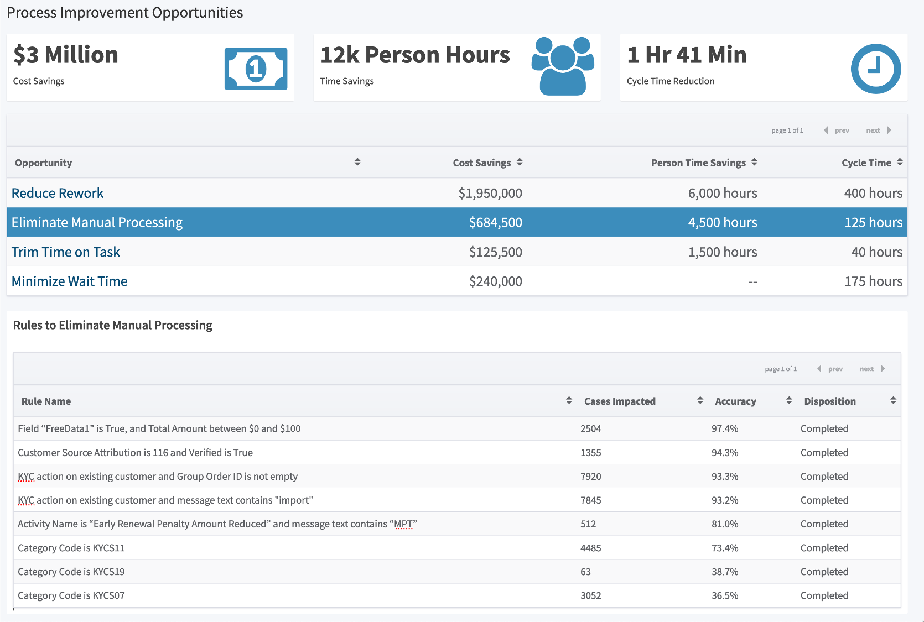Open Minimize Wait Time opportunity

click(x=70, y=281)
